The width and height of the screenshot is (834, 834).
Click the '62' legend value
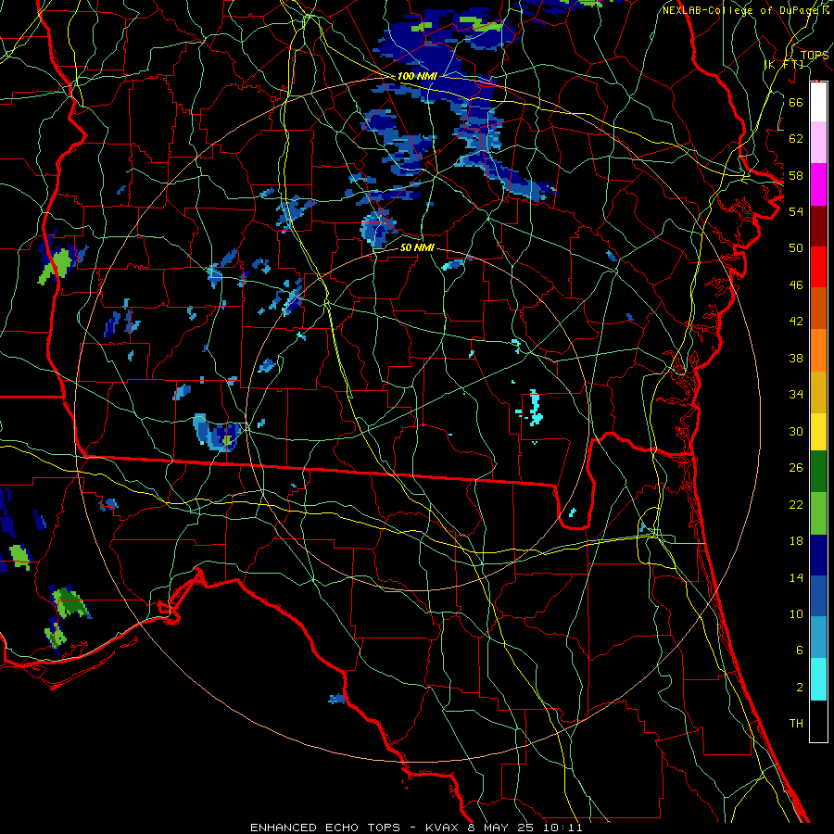pyautogui.click(x=796, y=139)
